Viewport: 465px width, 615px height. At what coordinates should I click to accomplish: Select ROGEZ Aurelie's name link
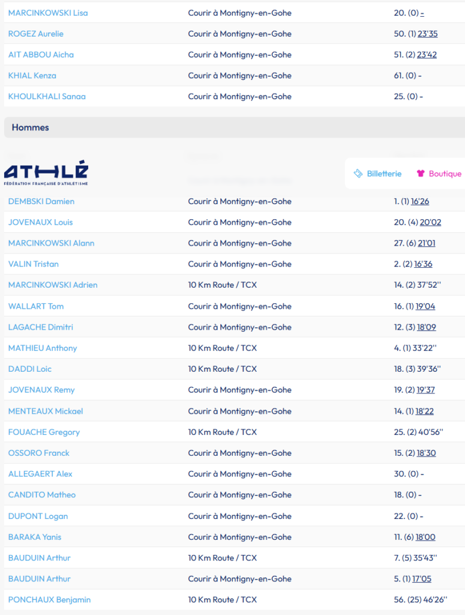tap(36, 34)
